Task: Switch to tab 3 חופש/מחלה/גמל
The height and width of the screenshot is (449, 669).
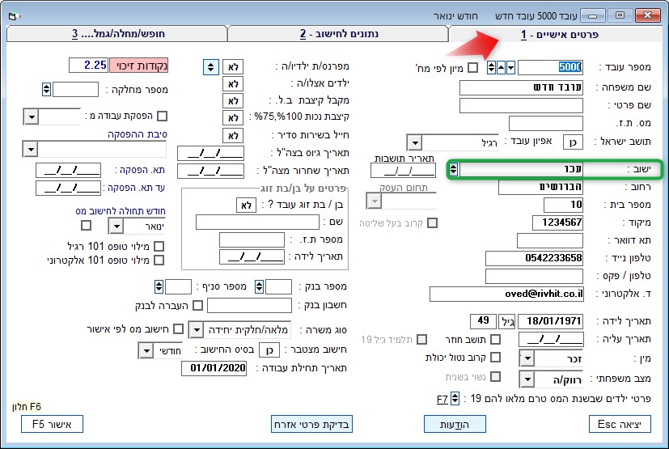Action: tap(117, 34)
